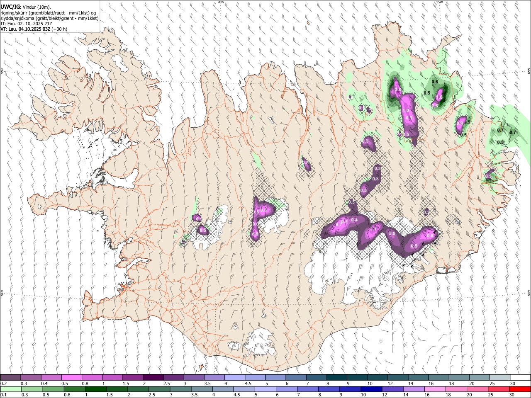
Task: Pick the upper-scale swatch labeled 2.5
Action: coord(173,378)
